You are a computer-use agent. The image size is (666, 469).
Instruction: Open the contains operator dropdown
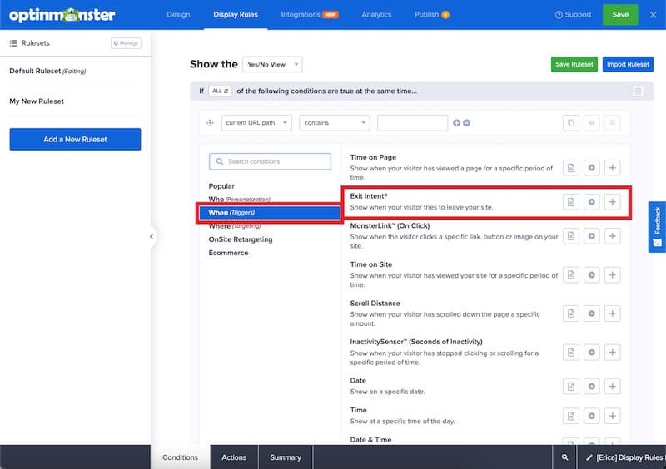coord(334,123)
